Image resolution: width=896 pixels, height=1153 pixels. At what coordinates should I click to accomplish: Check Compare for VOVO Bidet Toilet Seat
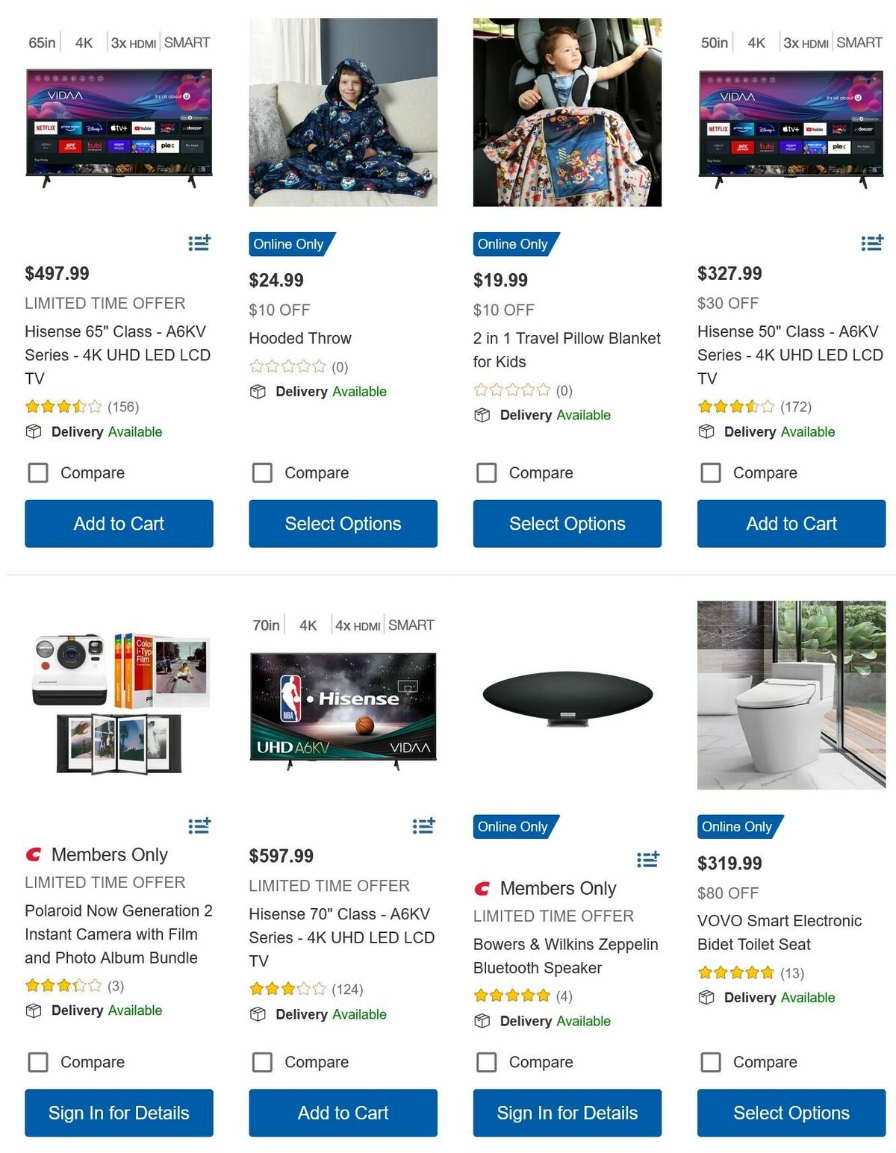point(711,1062)
